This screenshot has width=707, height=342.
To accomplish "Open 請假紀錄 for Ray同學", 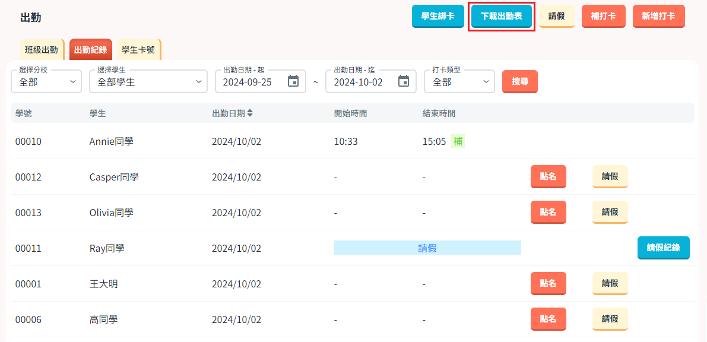I will pos(663,248).
